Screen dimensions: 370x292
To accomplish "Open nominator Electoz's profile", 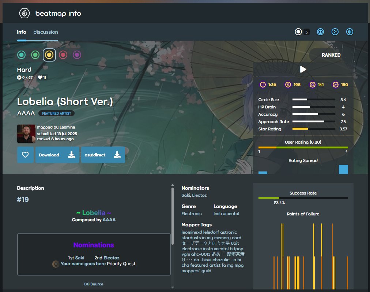I will tap(199, 195).
